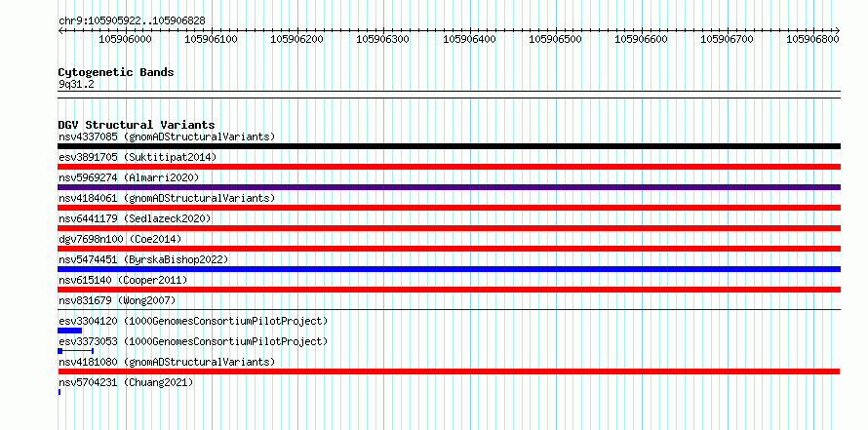Click the black nsv4337085 variant bar

pos(449,146)
